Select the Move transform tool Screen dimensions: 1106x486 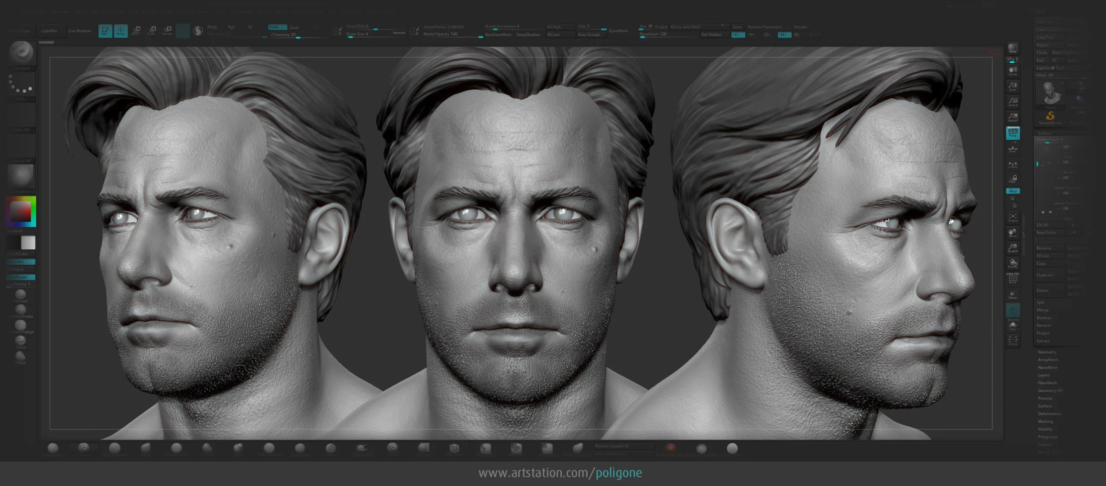coord(136,31)
